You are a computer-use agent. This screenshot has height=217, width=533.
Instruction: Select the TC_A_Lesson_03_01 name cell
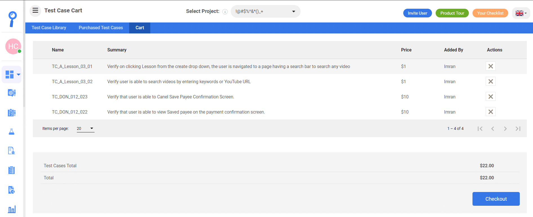(72, 67)
